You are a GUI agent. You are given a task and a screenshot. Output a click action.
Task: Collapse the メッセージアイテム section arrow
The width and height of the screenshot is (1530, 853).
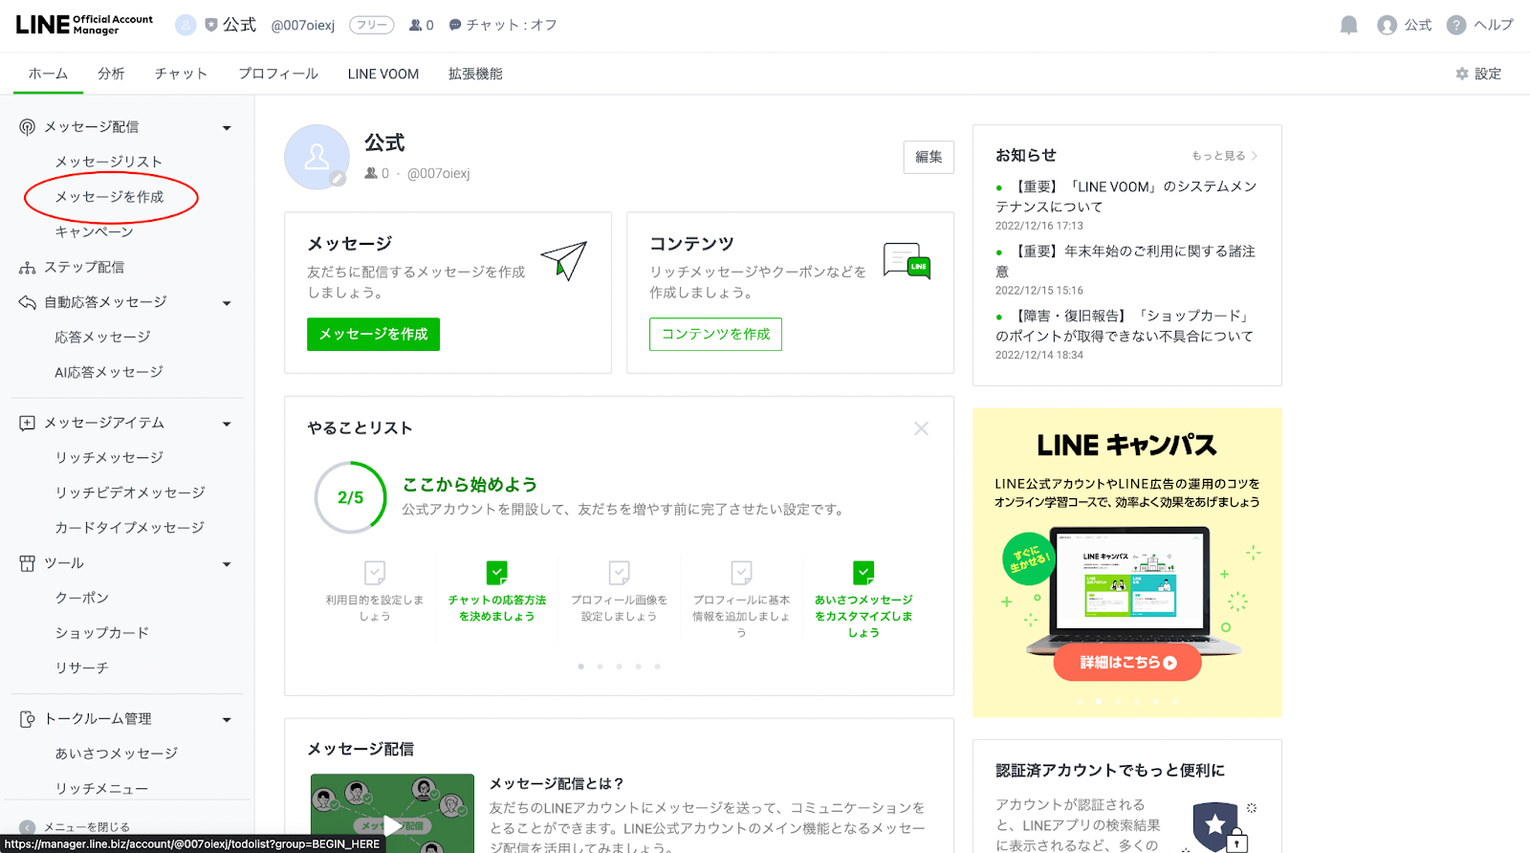click(x=227, y=424)
